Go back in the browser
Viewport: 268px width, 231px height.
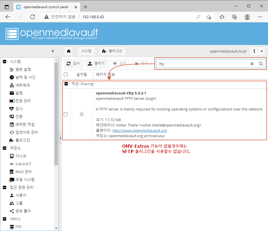click(8, 17)
